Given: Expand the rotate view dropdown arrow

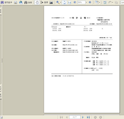Looking at the screenshot, I should point(100,2).
